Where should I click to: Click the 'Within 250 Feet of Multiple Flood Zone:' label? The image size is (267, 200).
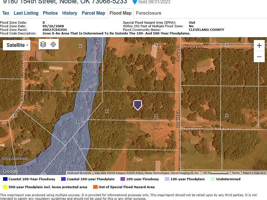pos(153,26)
